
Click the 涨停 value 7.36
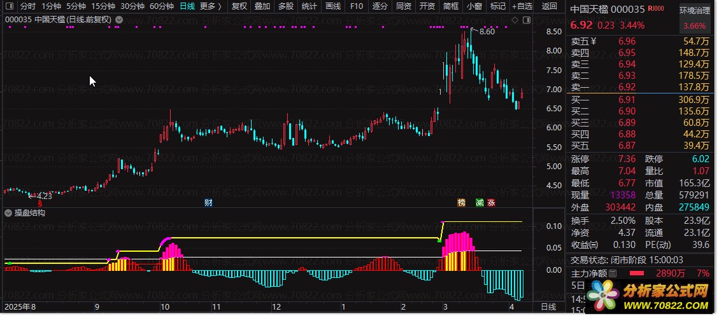point(627,160)
